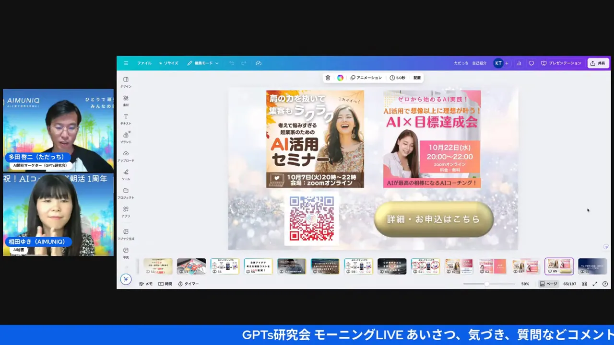
Task: Delete the page with the trash icon
Action: pyautogui.click(x=328, y=78)
